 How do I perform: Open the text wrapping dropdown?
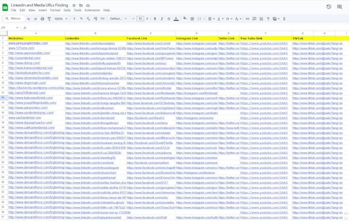tap(229, 19)
